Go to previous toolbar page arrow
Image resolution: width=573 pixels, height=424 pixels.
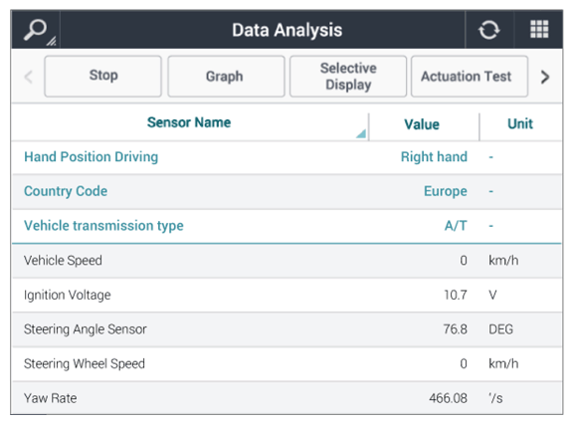[29, 77]
